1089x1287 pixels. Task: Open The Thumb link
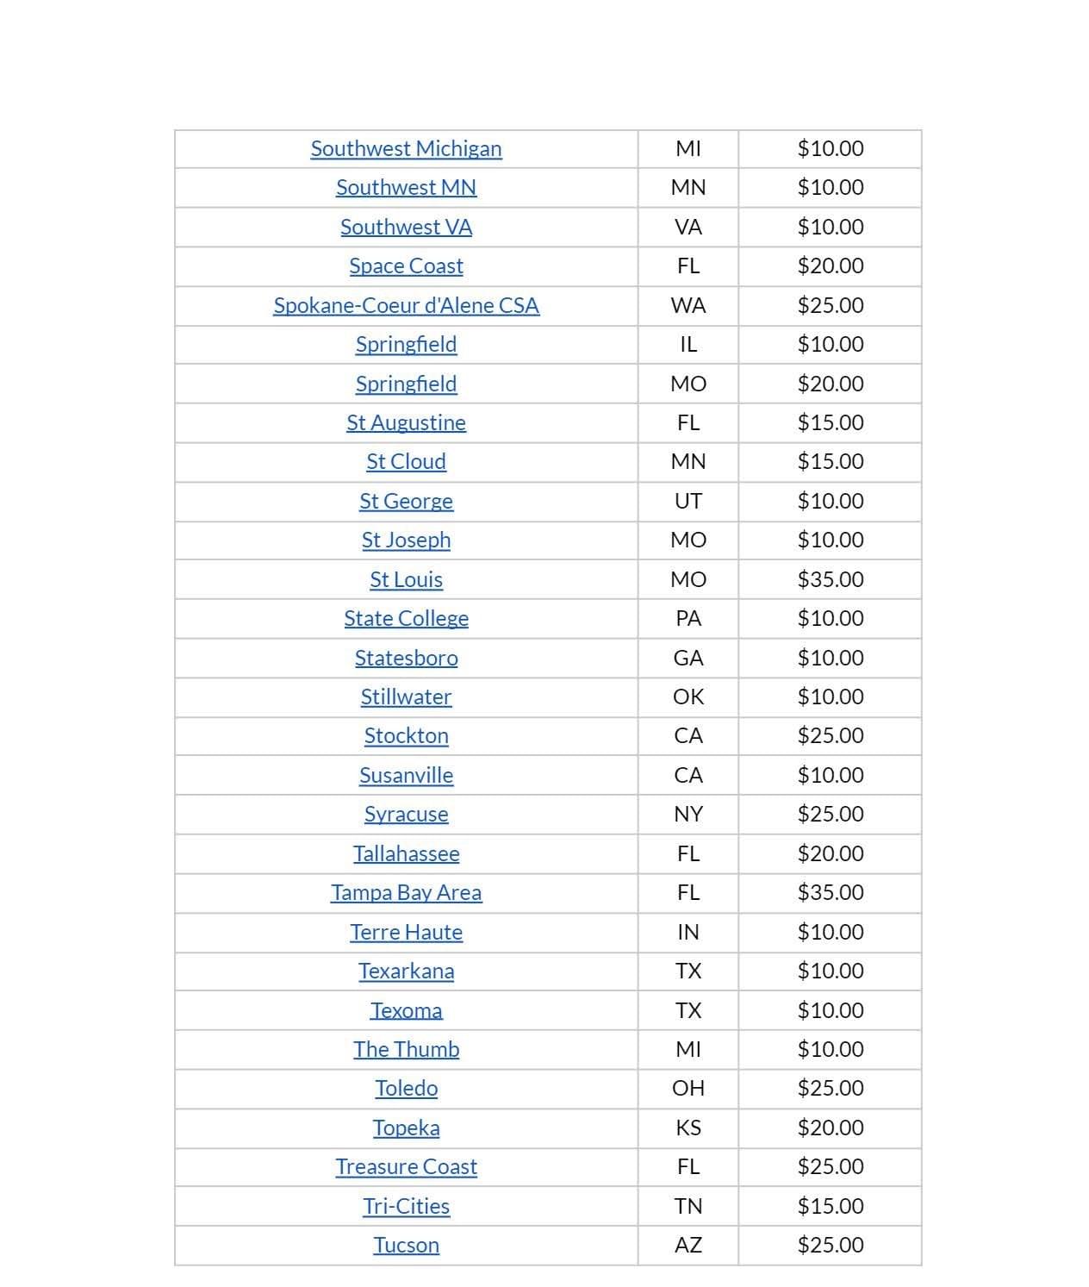[x=406, y=1050]
